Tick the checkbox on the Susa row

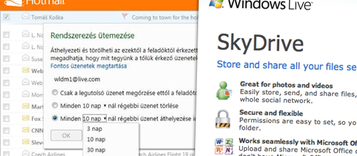click(x=6, y=59)
